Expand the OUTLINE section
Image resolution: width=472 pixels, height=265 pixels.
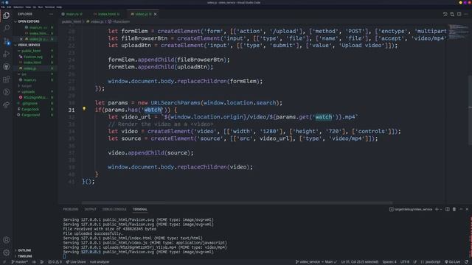[24, 250]
